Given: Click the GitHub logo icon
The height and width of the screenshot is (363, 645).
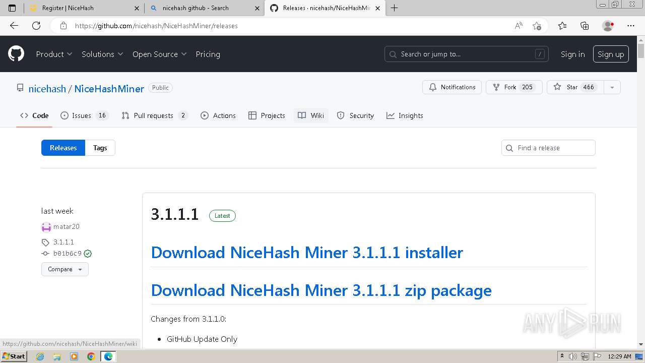Looking at the screenshot, I should [x=16, y=54].
